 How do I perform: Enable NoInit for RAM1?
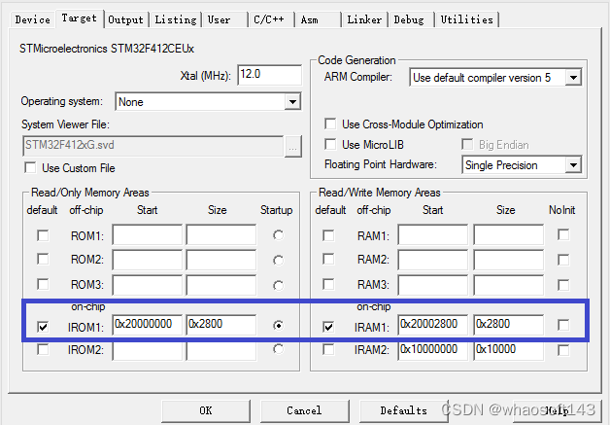[563, 235]
